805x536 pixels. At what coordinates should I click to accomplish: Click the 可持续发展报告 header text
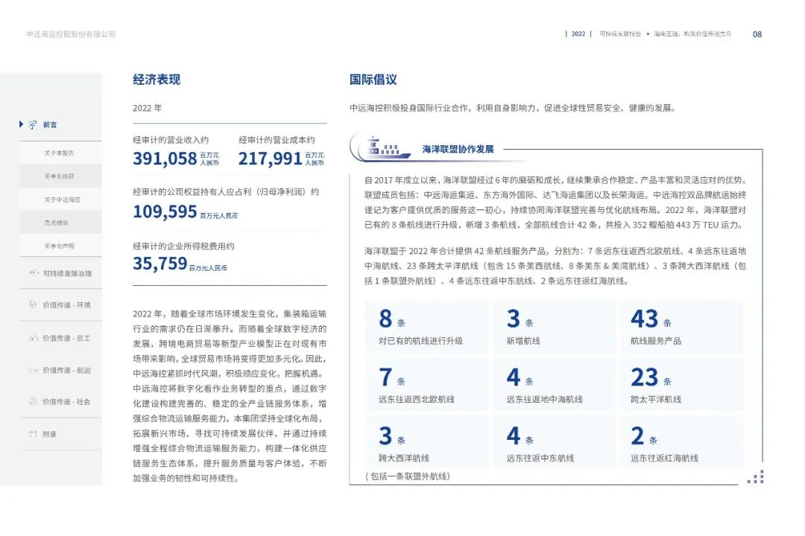point(620,33)
